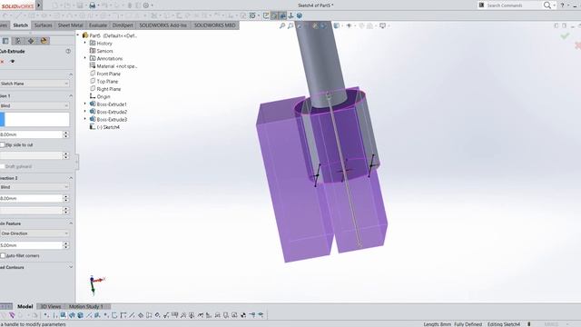
Task: Open the Sheet Metal ribbon tab
Action: [71, 25]
